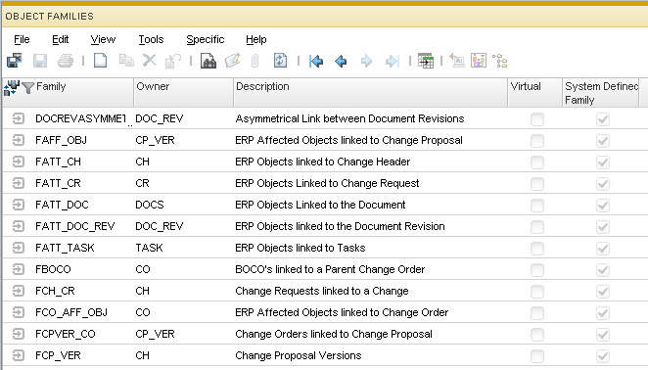This screenshot has width=648, height=370.
Task: Click the save-layout icon at toolbar start
Action: (x=15, y=61)
